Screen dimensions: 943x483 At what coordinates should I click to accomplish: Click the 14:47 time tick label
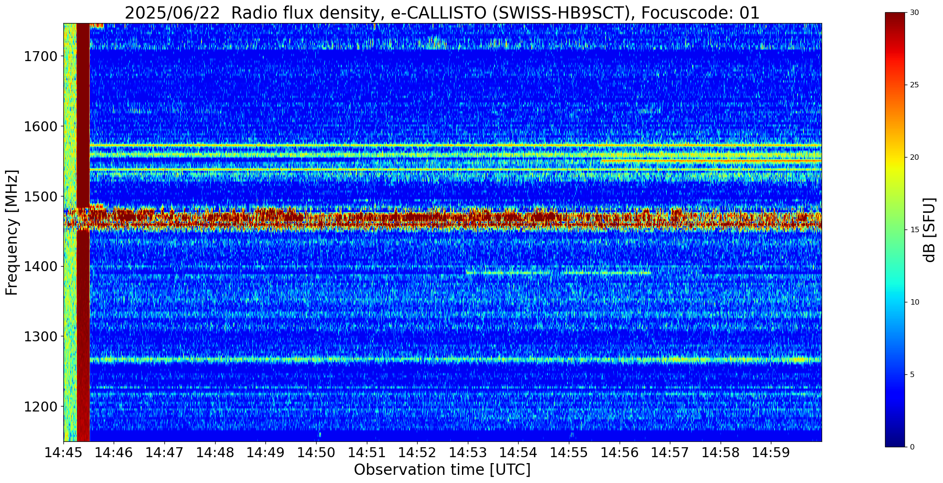[x=164, y=452]
